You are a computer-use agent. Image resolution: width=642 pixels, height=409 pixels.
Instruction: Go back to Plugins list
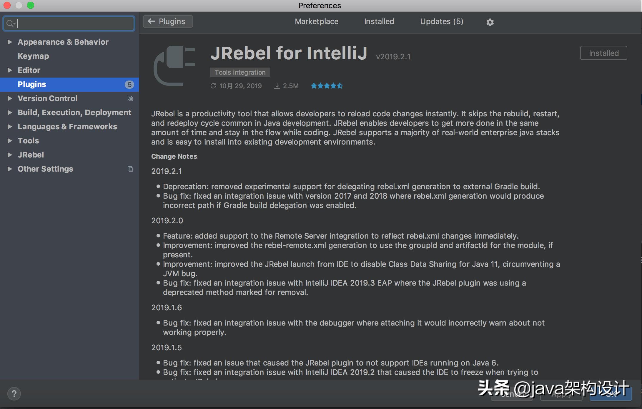coord(168,21)
